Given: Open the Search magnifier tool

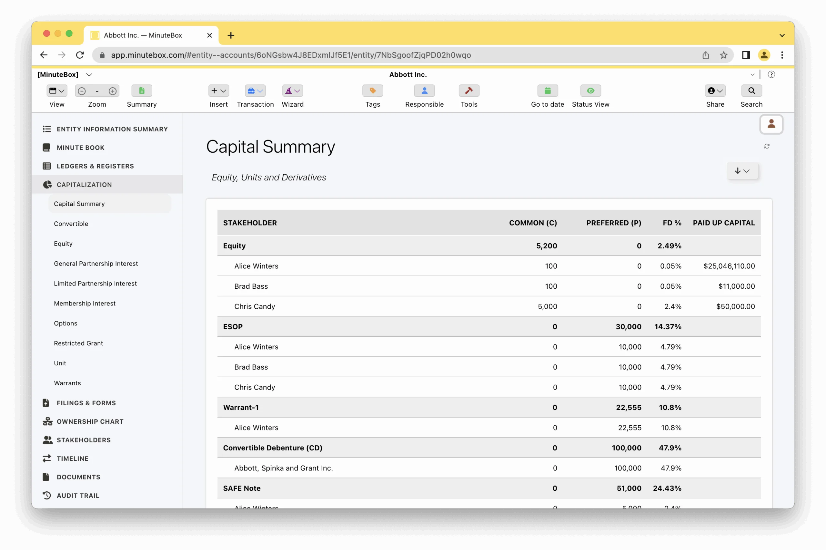Looking at the screenshot, I should [x=751, y=91].
